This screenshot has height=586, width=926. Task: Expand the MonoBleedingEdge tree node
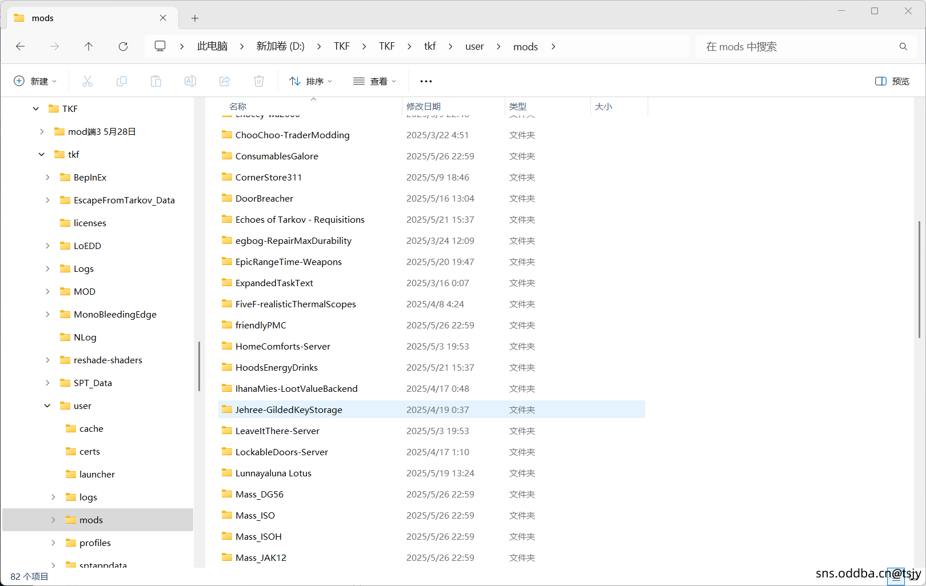[47, 314]
